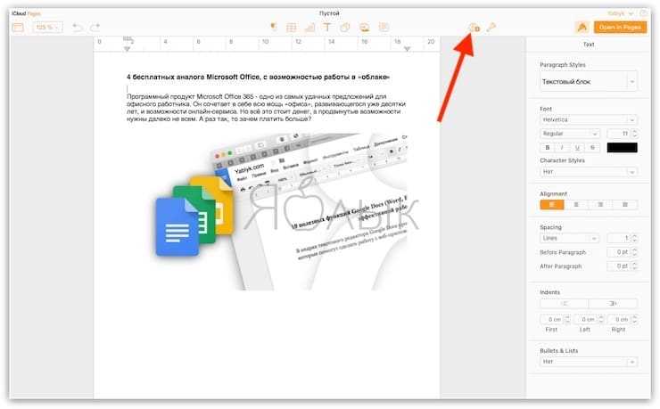Open the Regular font style dropdown
Screen dimensions: 660x409
tap(570, 134)
